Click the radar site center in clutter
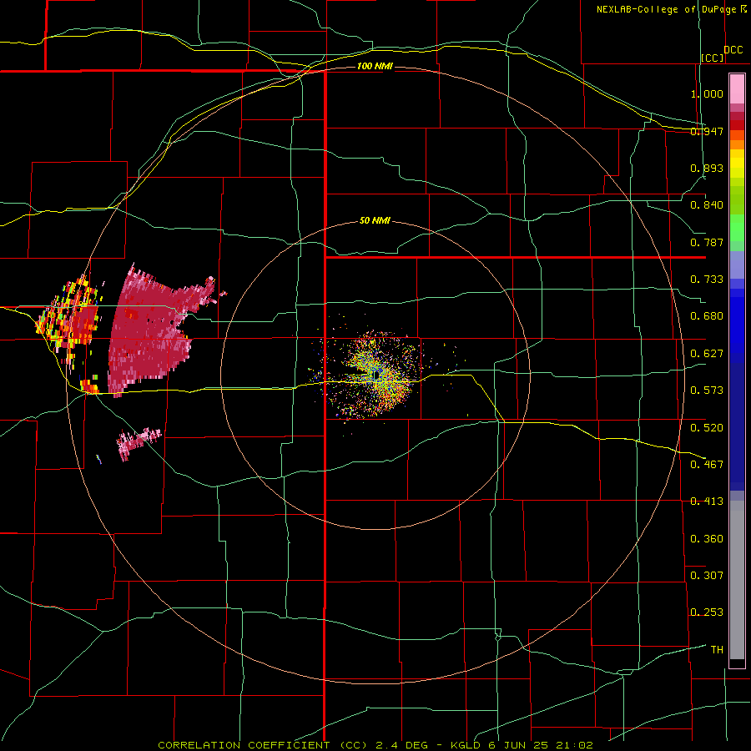The width and height of the screenshot is (751, 751). (376, 375)
